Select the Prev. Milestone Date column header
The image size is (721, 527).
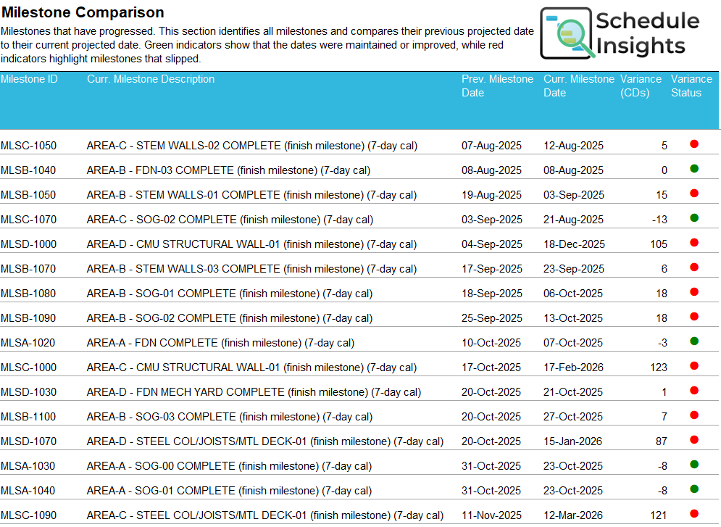(x=497, y=86)
